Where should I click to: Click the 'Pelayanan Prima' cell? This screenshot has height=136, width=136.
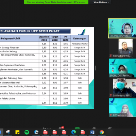click(80, 44)
